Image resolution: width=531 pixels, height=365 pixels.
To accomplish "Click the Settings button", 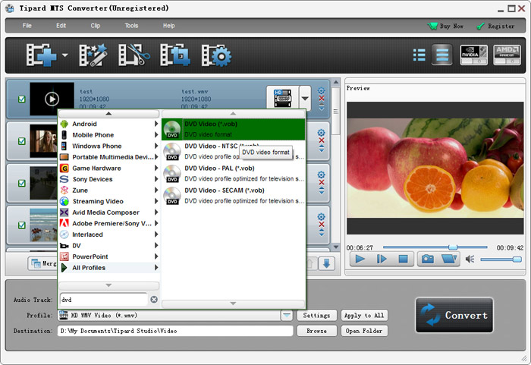I will coord(316,316).
